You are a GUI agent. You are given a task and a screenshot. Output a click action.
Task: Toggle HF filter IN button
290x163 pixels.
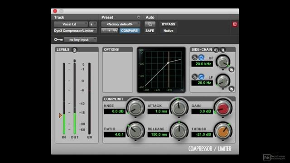coord(232,70)
